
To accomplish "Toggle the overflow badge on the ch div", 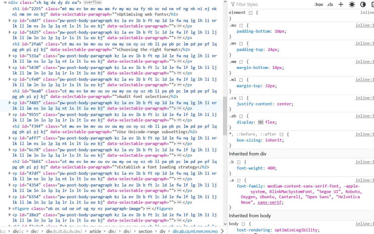I will 92,2.
